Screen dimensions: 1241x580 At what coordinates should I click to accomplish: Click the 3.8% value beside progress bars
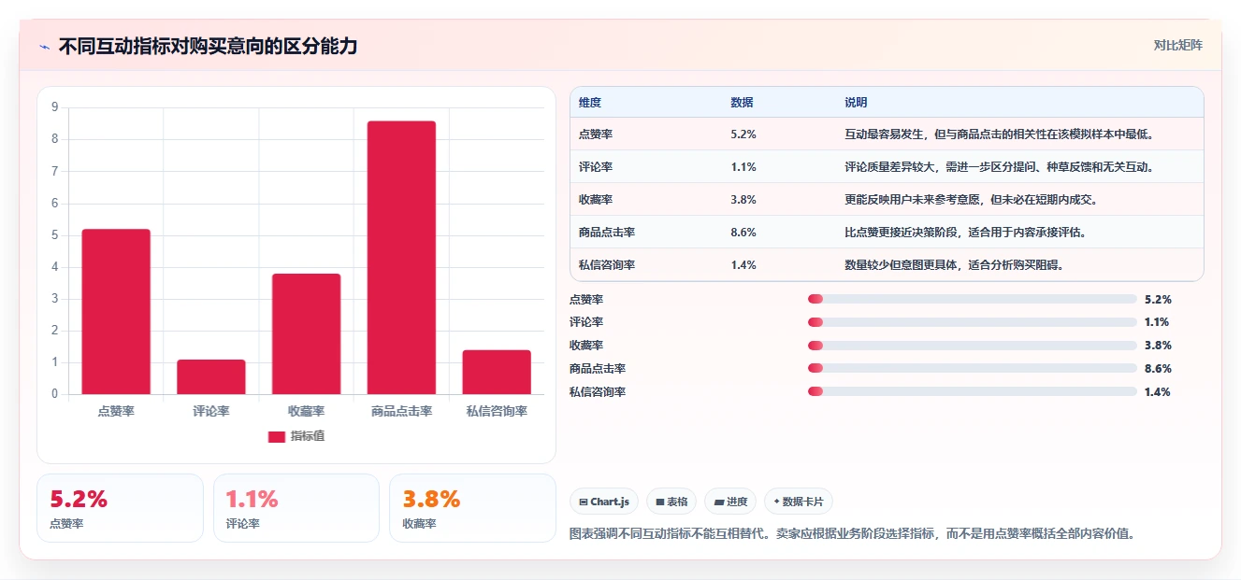coord(1158,346)
